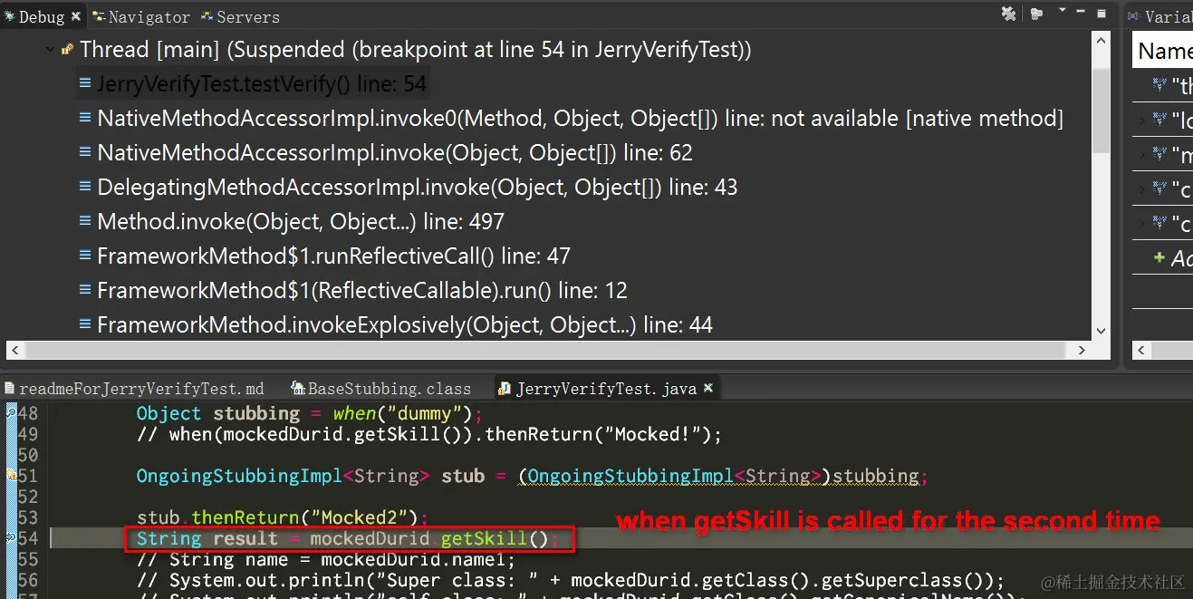Click the Debug view horizontal scroll right arrow

(x=1082, y=350)
